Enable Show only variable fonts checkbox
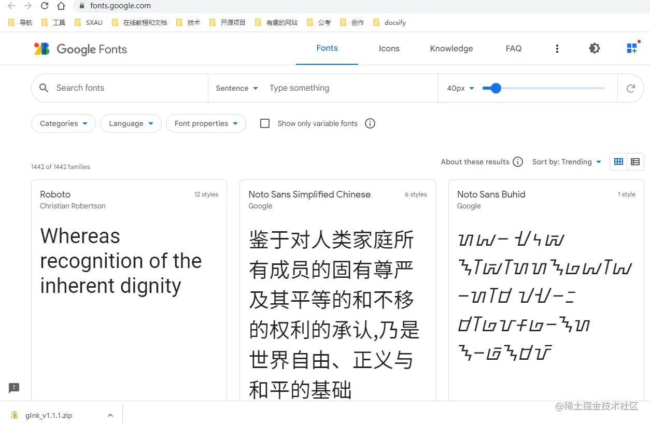Screen dimensions: 650x423 (x=265, y=123)
